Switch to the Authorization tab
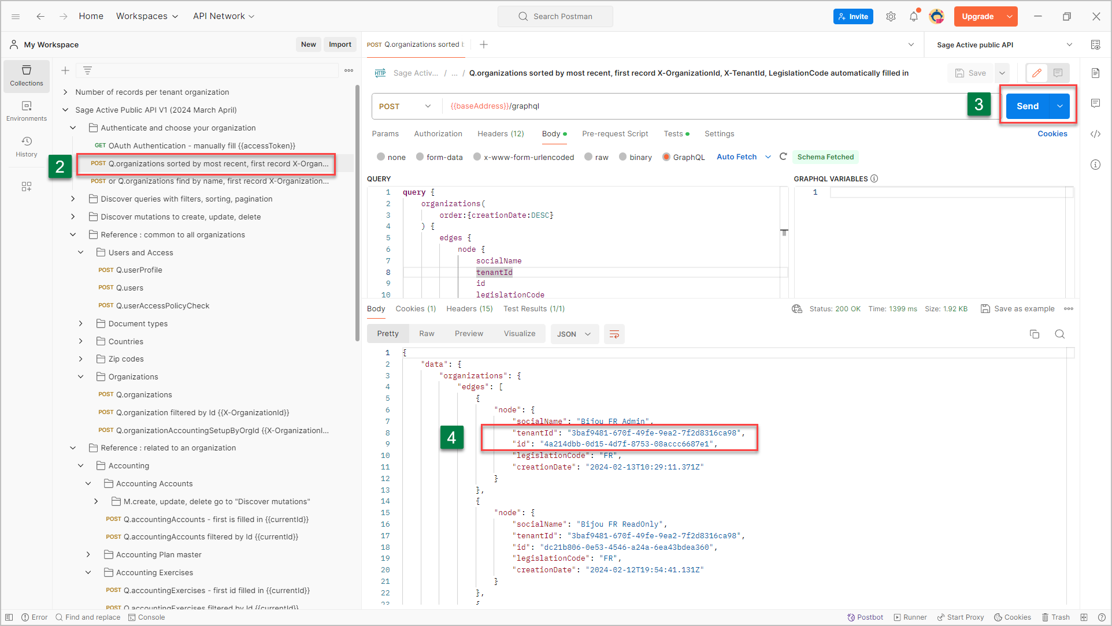 [x=438, y=133]
